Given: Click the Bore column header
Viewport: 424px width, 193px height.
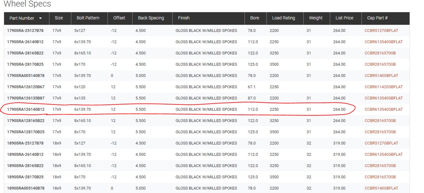Looking at the screenshot, I should coord(255,18).
